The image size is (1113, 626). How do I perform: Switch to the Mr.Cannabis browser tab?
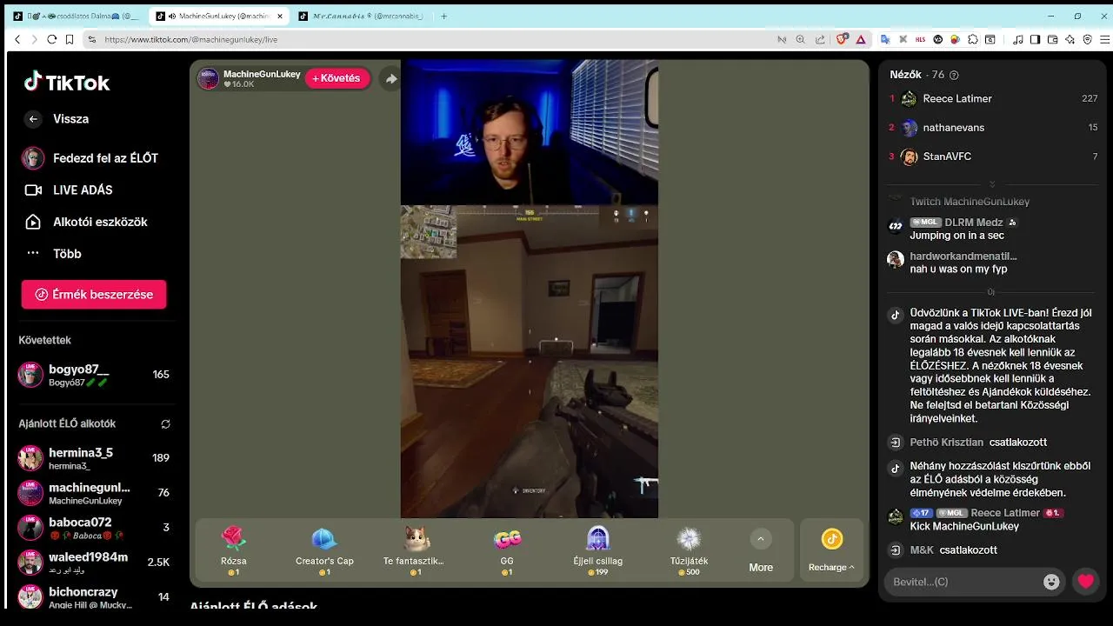[x=361, y=17]
